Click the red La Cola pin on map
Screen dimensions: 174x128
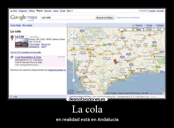[x=115, y=61]
